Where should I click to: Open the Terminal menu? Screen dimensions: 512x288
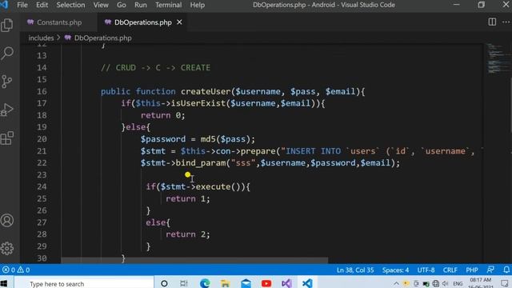pos(169,5)
